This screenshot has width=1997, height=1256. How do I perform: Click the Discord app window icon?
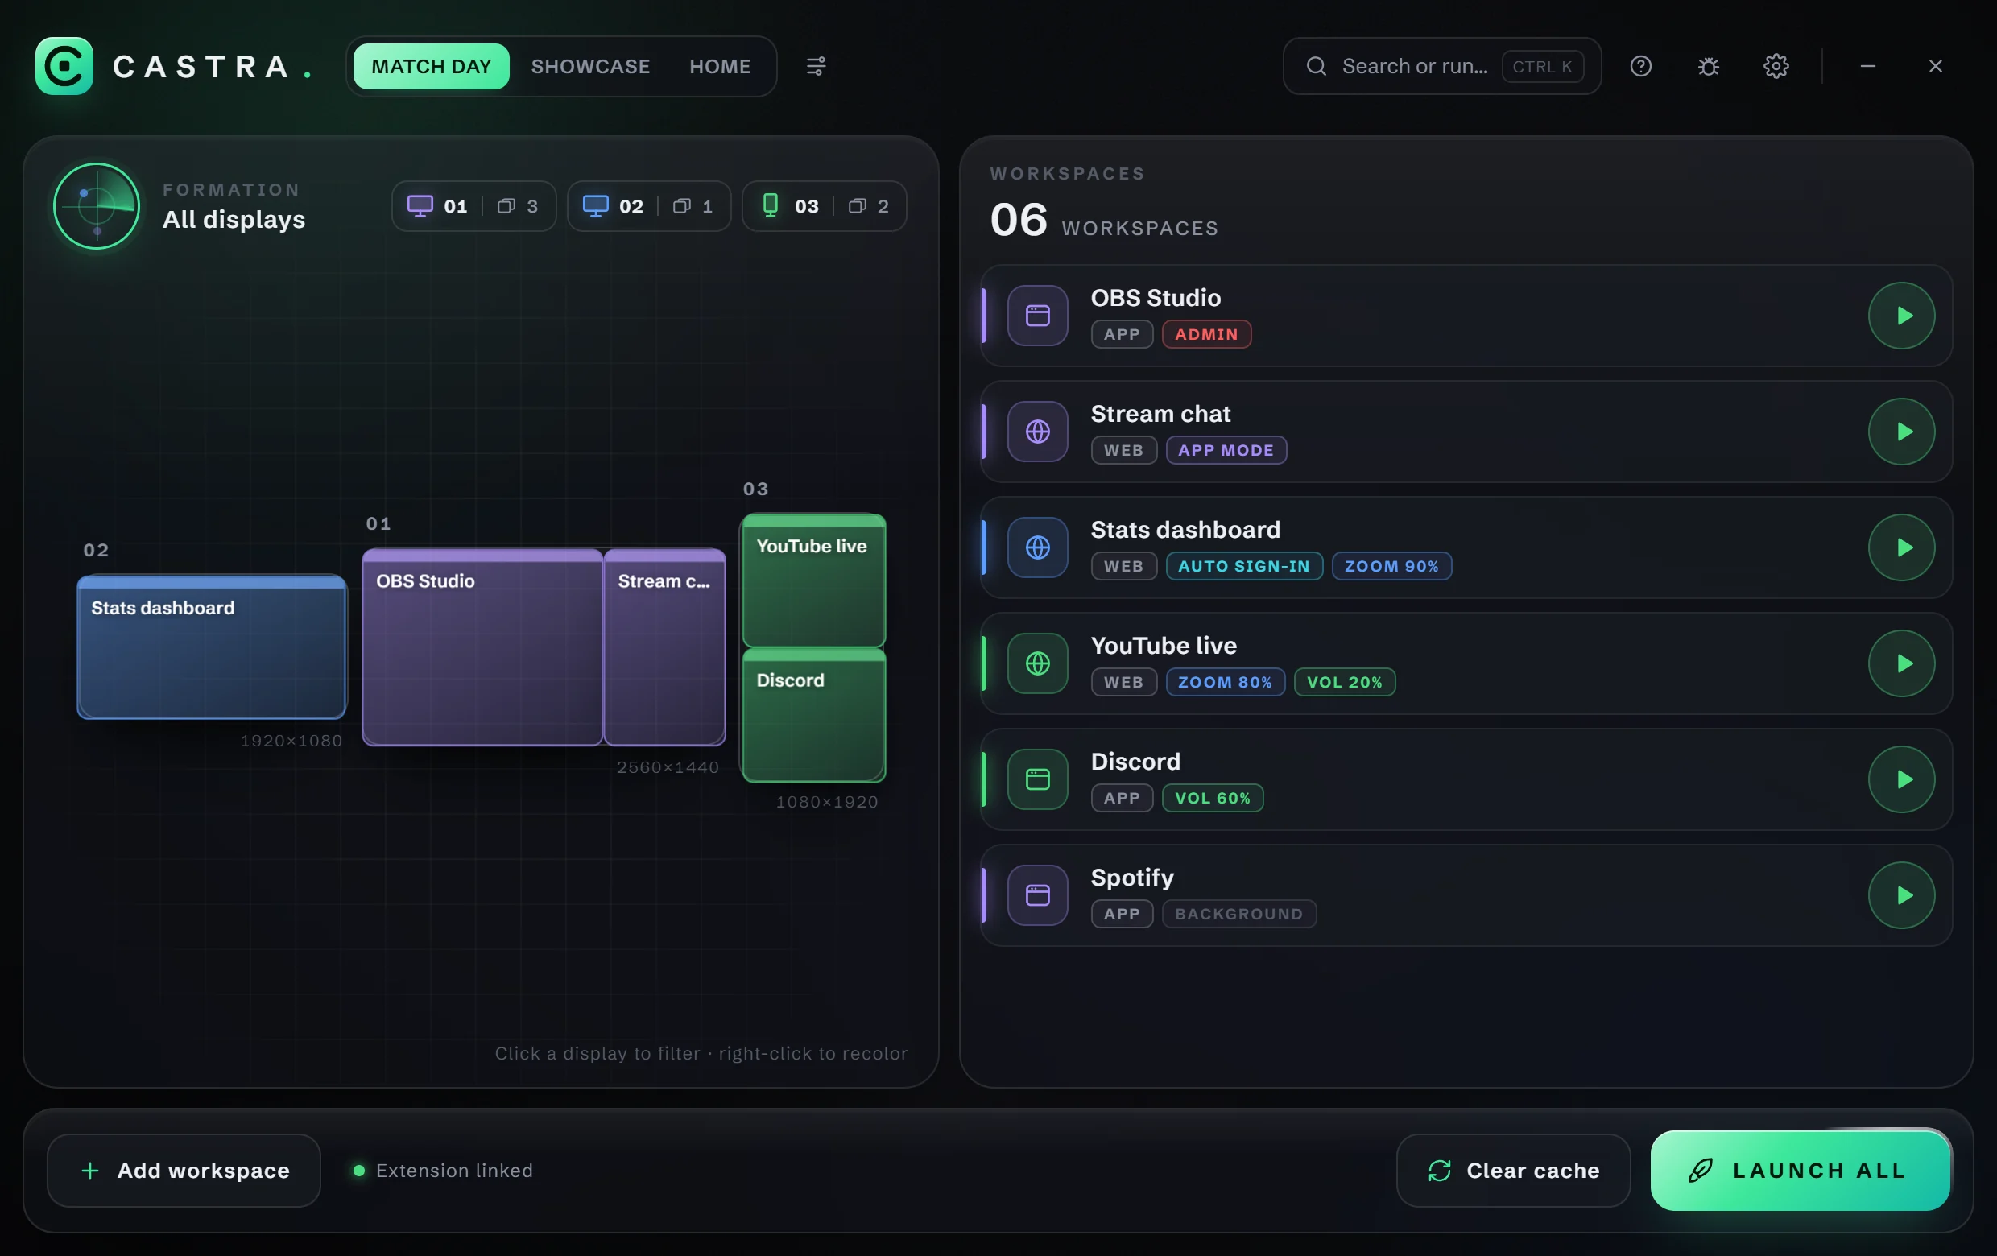(x=1037, y=779)
